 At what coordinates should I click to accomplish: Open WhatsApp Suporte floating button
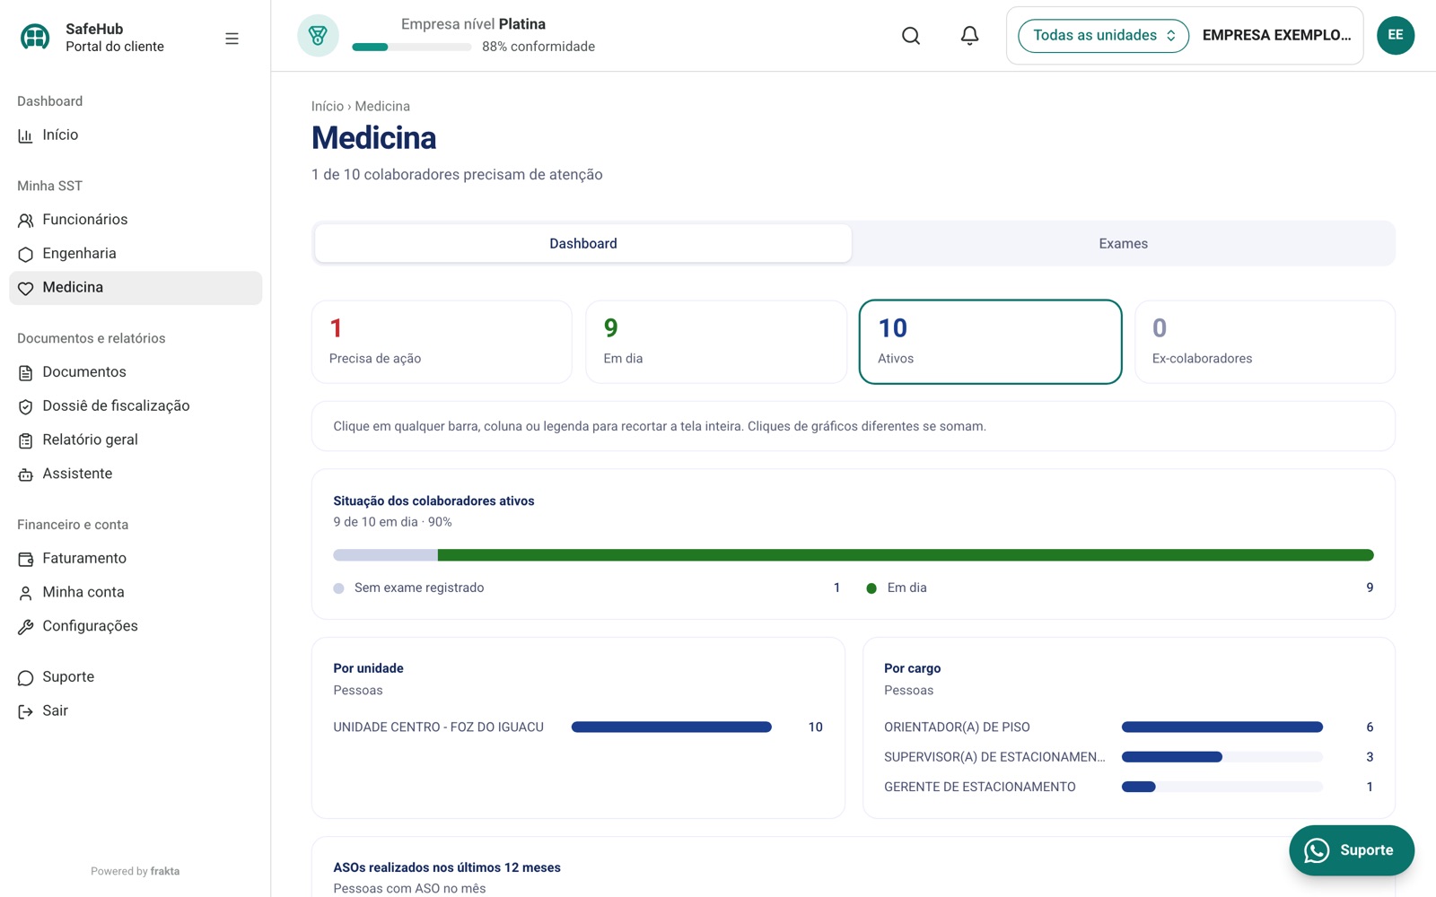click(1352, 850)
